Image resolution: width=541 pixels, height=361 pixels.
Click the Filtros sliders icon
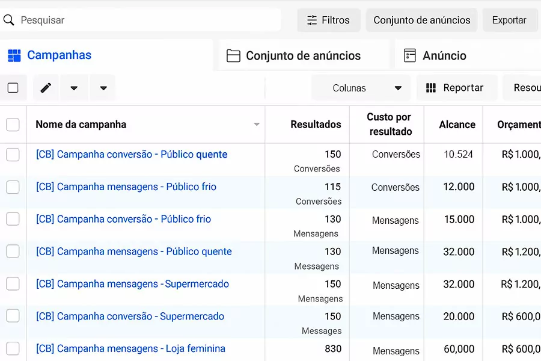pos(312,20)
